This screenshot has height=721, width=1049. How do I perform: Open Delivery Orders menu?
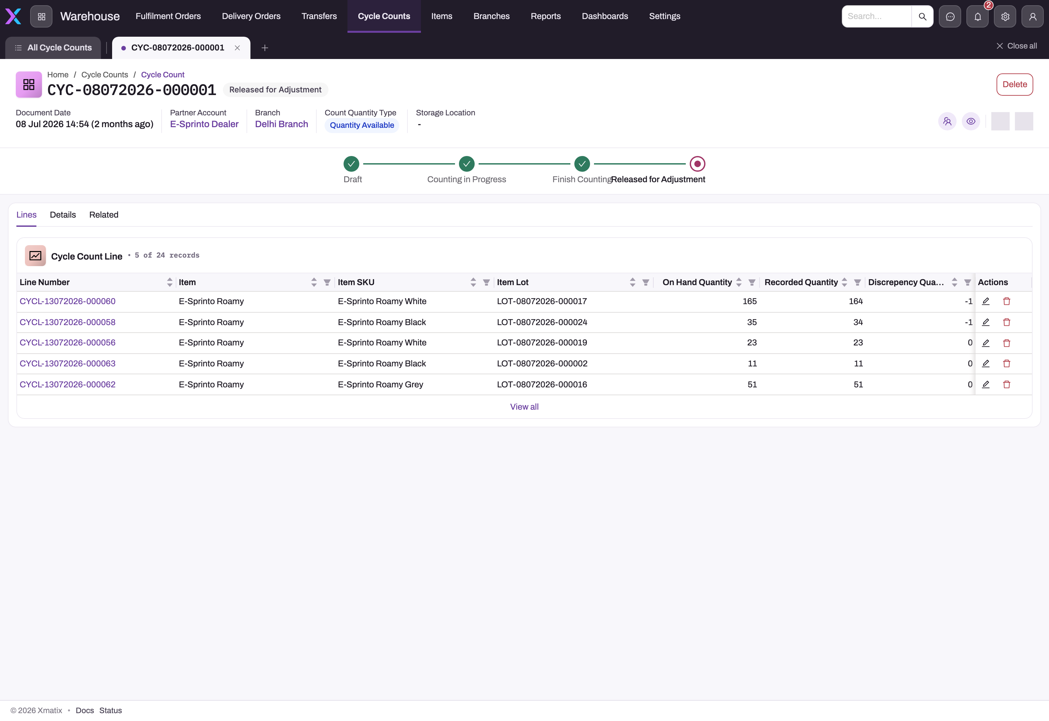click(x=251, y=16)
